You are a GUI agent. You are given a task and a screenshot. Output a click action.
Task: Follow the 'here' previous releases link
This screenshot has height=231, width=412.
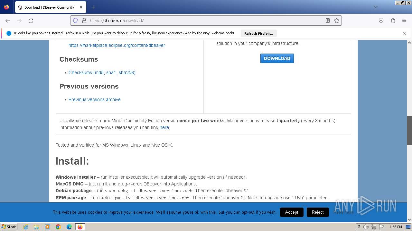tap(164, 127)
